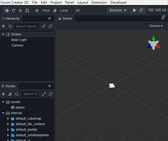Click the Assets search type icon
The height and width of the screenshot is (141, 168).
tap(17, 94)
